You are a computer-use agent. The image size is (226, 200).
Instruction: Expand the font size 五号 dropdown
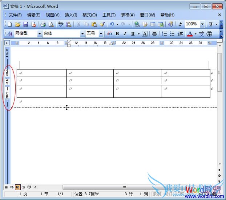click(101, 34)
